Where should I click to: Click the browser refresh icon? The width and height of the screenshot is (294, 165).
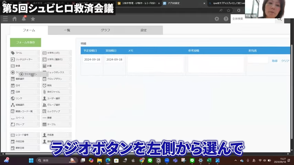tap(239, 11)
